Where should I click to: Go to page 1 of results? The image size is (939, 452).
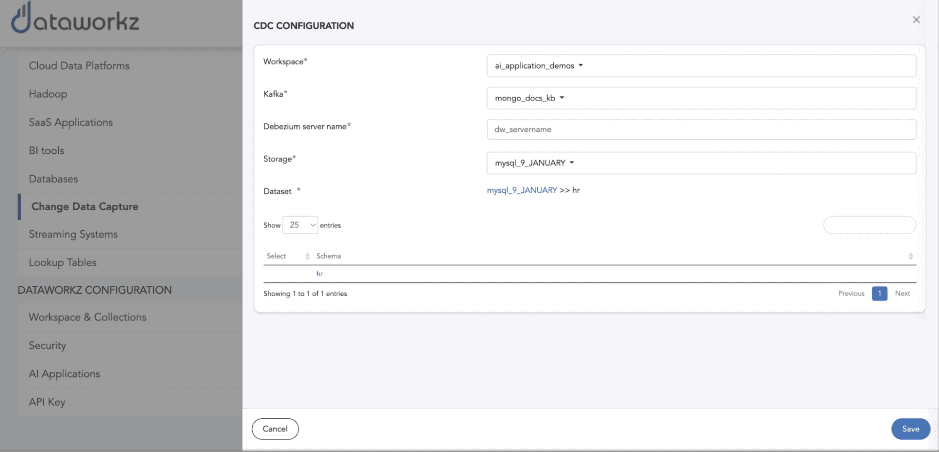pyautogui.click(x=879, y=293)
